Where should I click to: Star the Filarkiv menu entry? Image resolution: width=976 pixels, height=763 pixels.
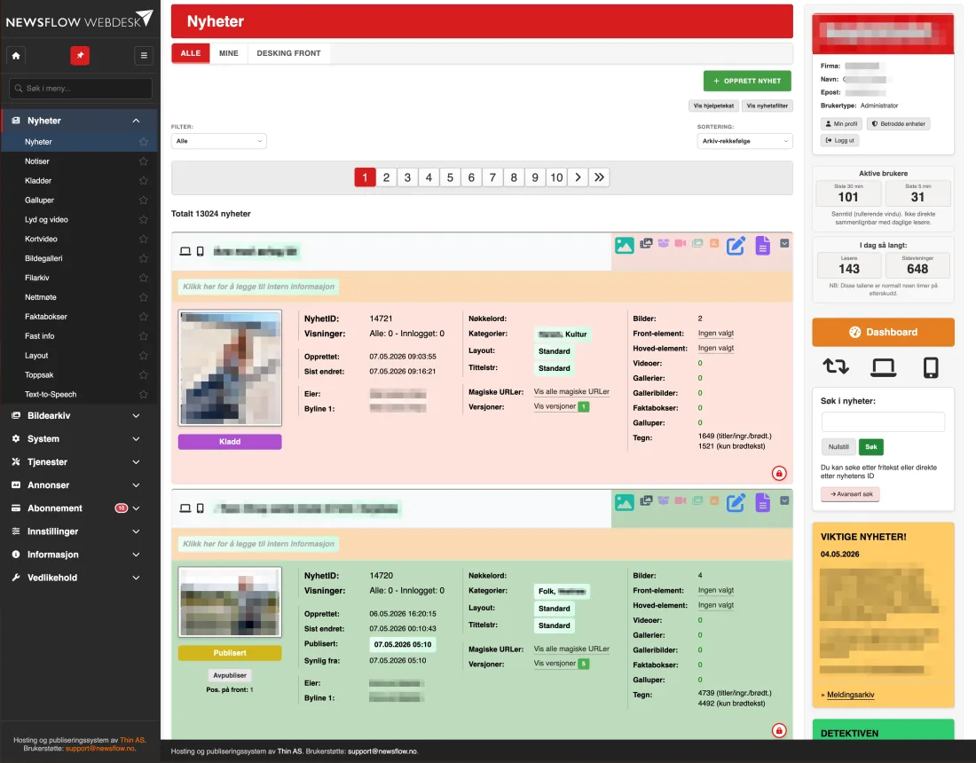click(x=144, y=278)
